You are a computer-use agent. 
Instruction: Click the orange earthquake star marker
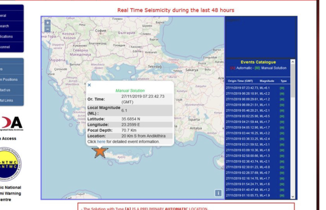(x=100, y=152)
